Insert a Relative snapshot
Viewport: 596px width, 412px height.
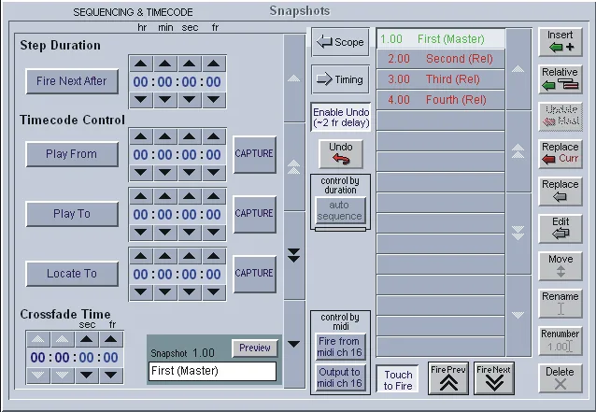click(x=561, y=79)
